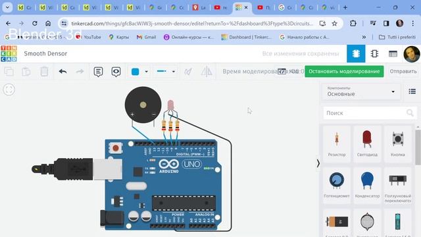This screenshot has height=237, width=421.
Task: Click the paste icon in the toolbar
Action: [x=26, y=72]
